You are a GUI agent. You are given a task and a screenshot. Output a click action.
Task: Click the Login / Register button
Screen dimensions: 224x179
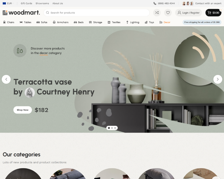pyautogui.click(x=188, y=13)
